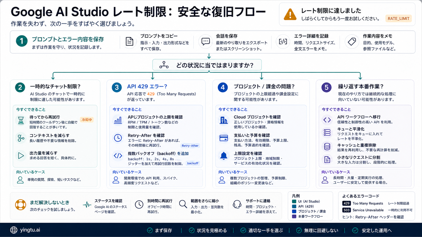Click the 503 error code badge
The width and height of the screenshot is (422, 237).
click(x=347, y=210)
